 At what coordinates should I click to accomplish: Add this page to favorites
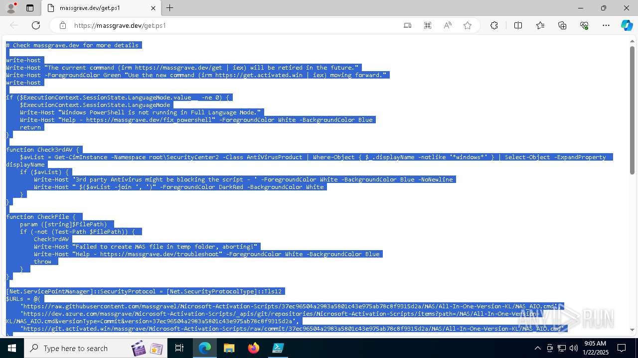(x=468, y=25)
